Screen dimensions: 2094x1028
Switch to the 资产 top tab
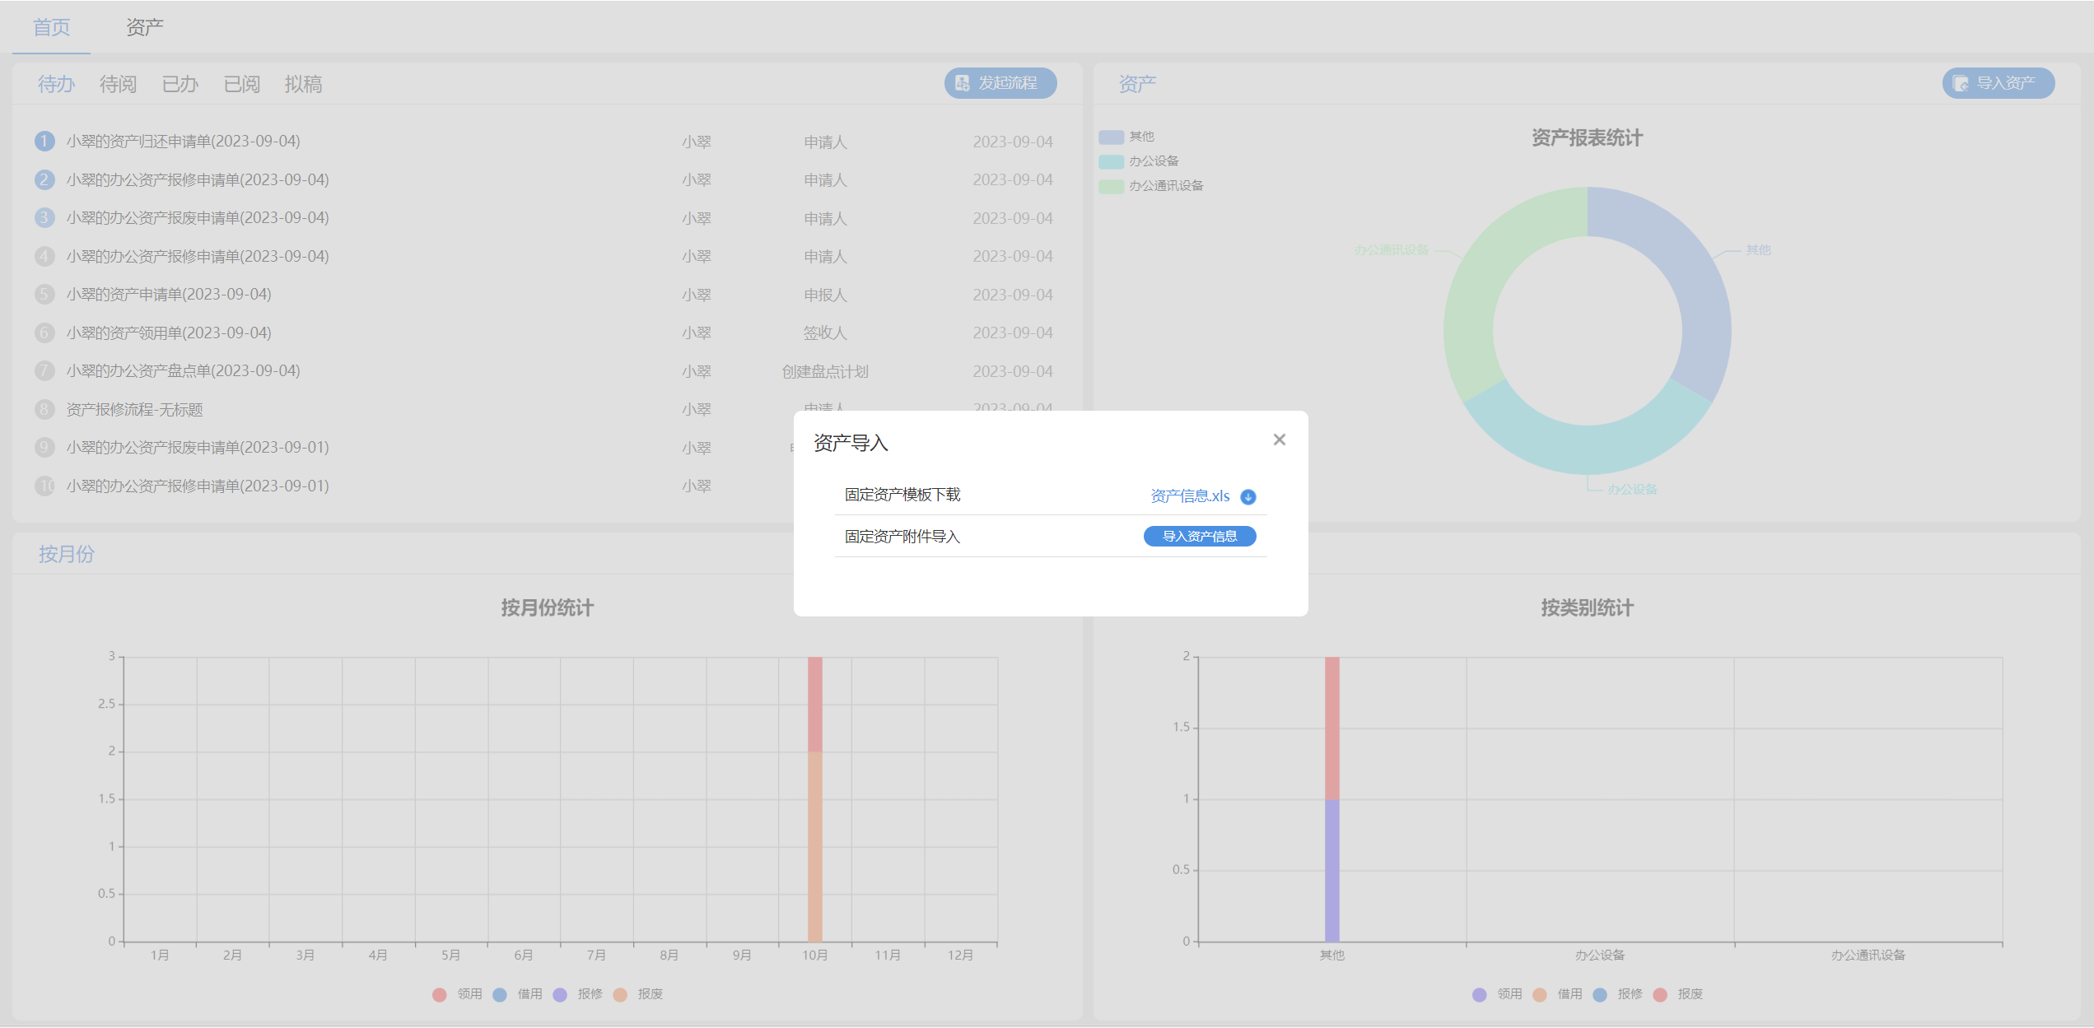144,27
